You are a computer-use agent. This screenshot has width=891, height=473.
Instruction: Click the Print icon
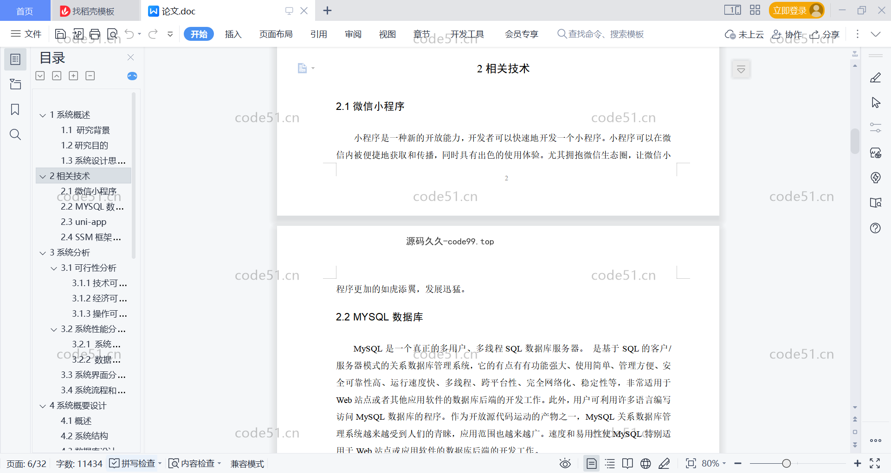click(95, 34)
